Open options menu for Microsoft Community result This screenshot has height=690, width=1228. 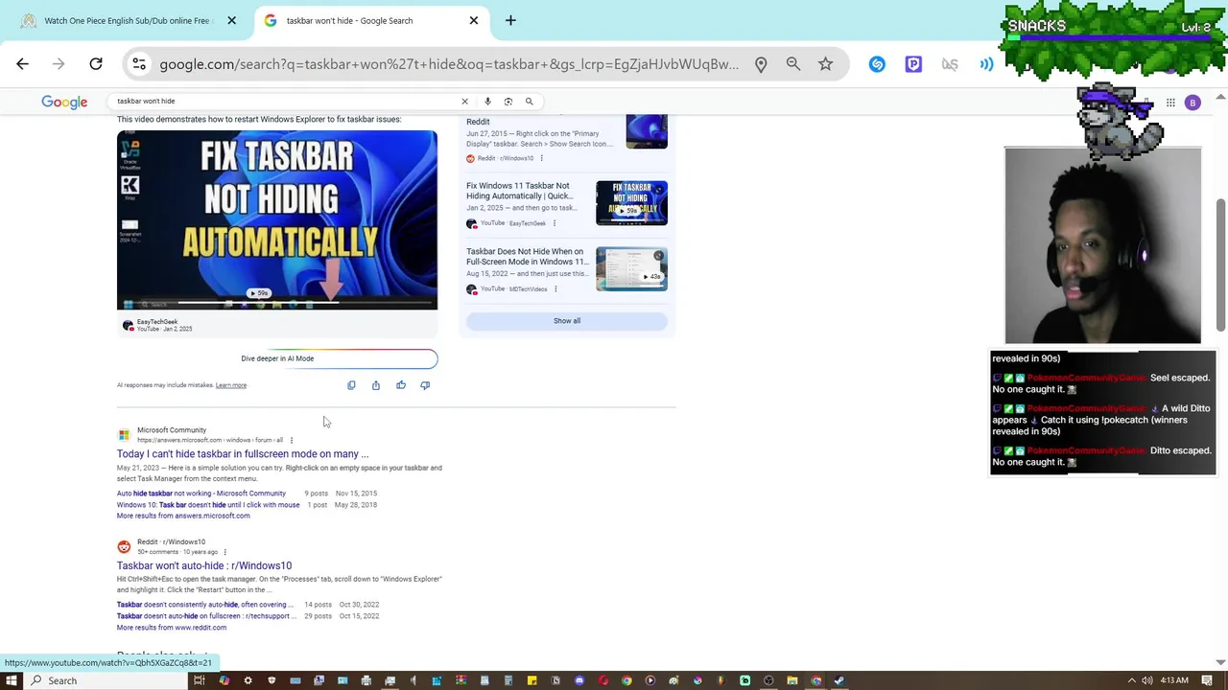(291, 440)
